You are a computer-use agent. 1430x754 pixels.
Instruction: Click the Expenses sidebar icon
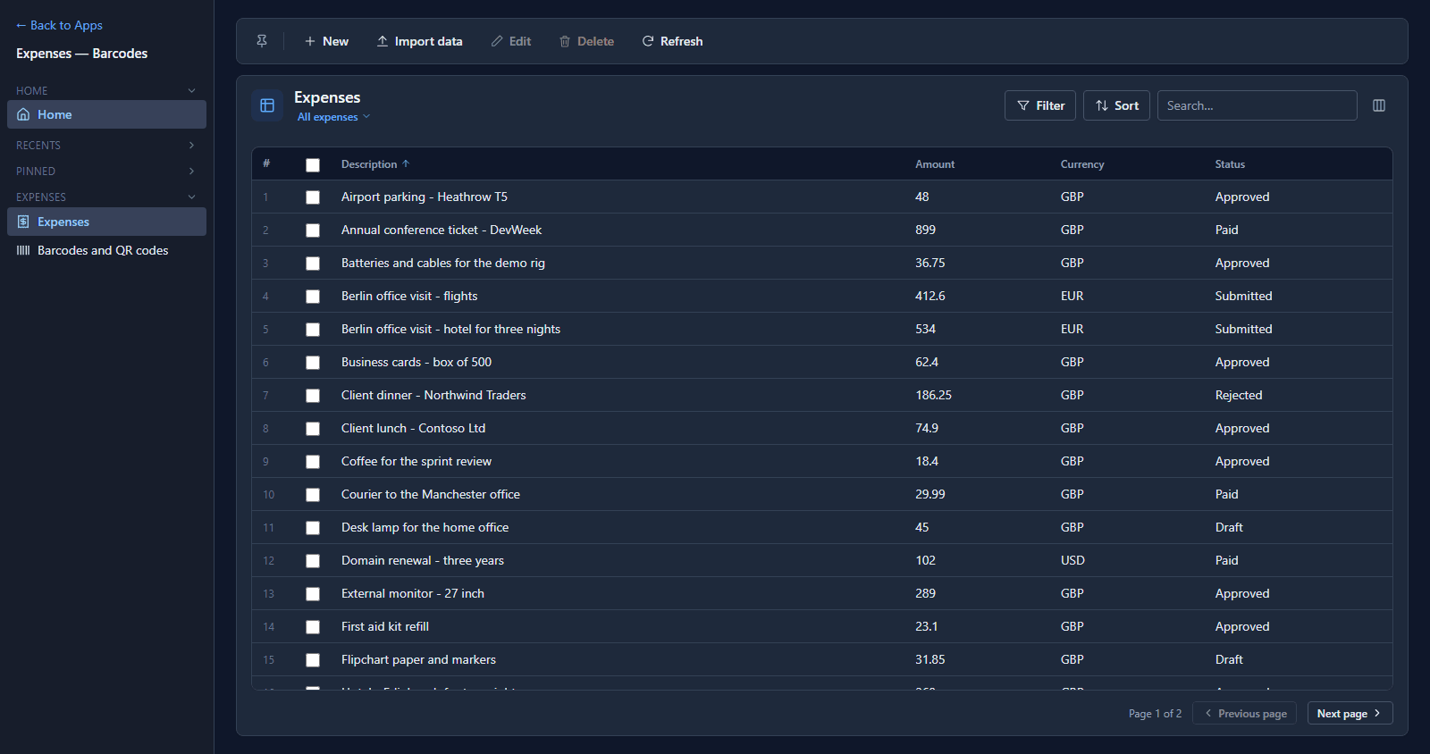coord(23,222)
